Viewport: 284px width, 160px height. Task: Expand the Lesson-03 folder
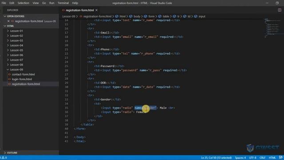click(x=16, y=40)
